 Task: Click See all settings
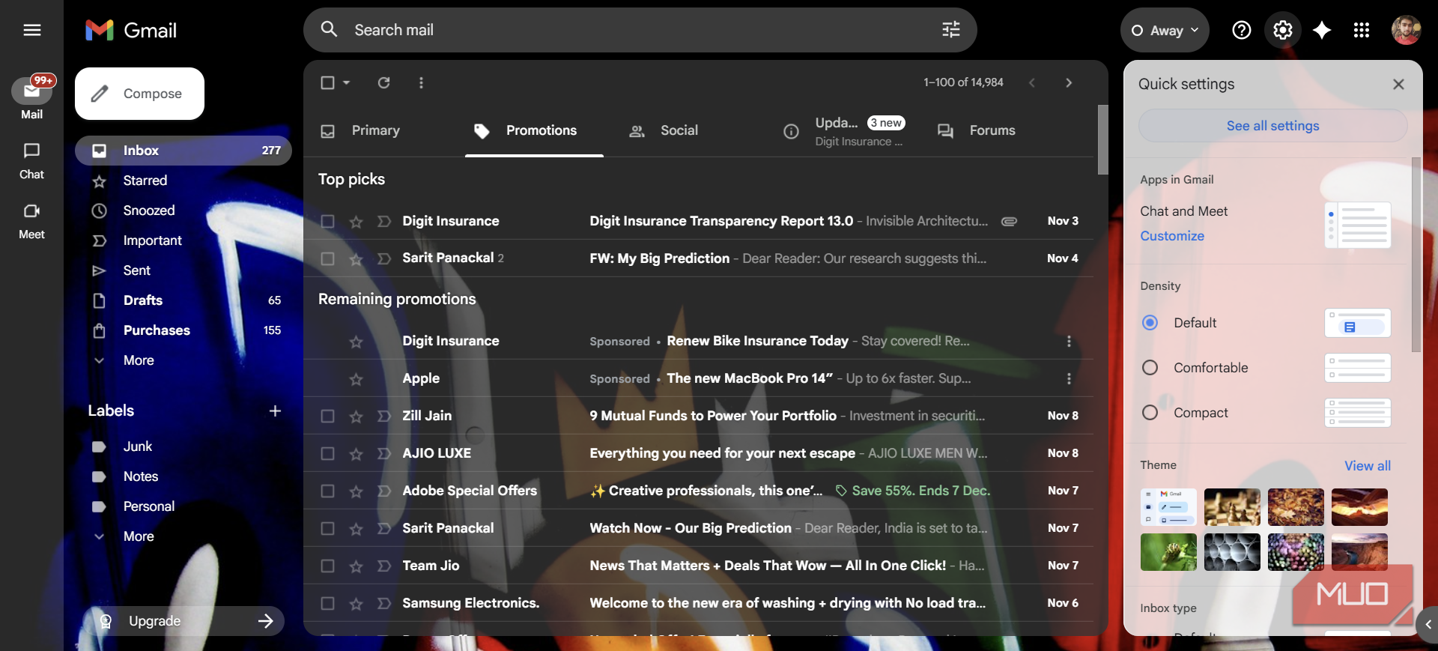(x=1272, y=126)
